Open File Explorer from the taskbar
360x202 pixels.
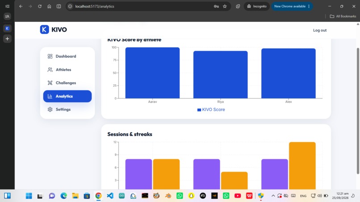coord(75,196)
